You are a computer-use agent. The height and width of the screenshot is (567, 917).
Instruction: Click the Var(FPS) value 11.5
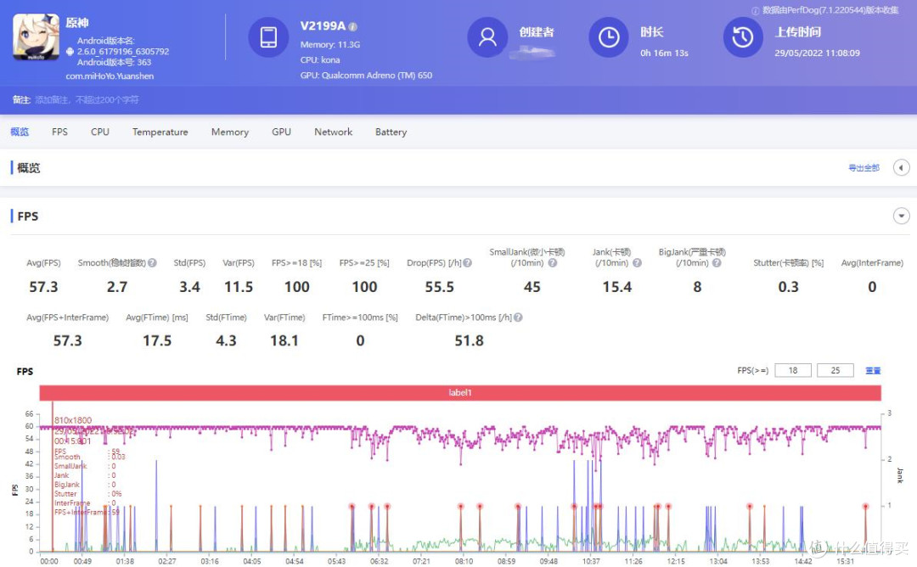pyautogui.click(x=239, y=287)
